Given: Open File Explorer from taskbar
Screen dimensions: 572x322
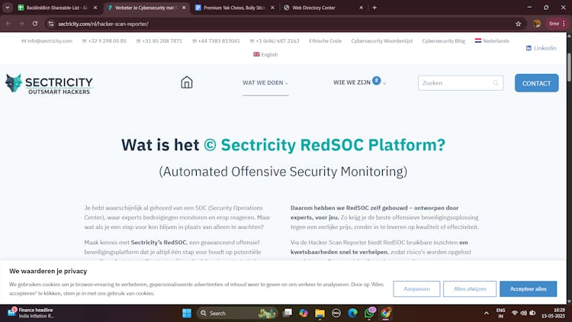Looking at the screenshot, I should point(320,314).
